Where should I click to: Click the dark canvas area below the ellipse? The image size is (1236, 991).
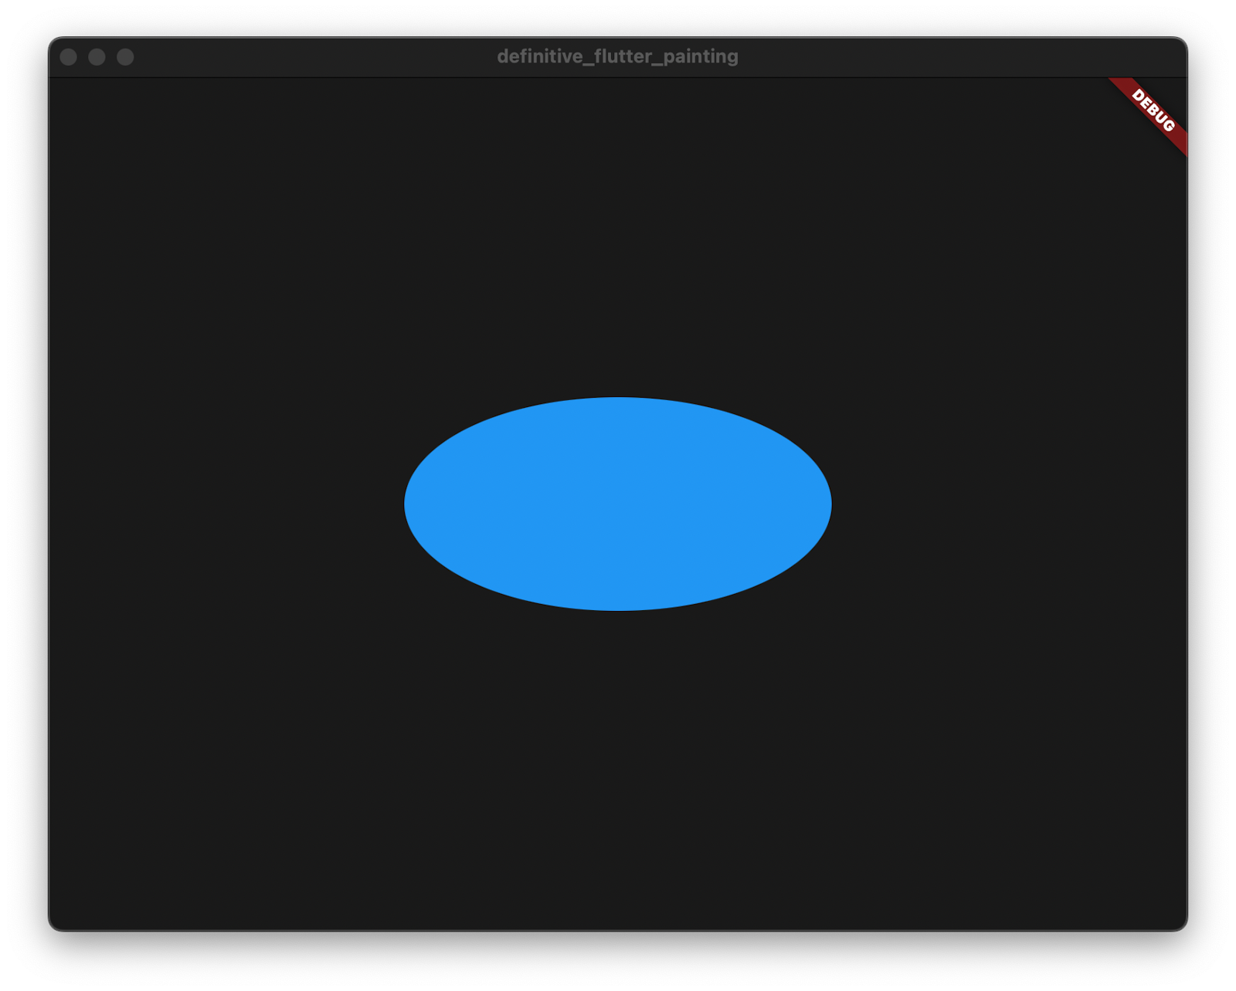(616, 772)
